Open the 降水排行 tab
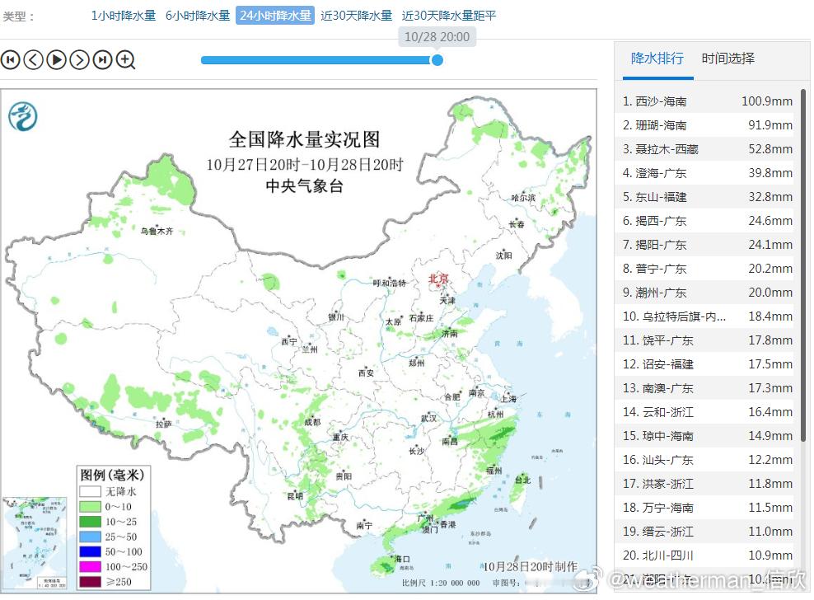Viewport: 814px width, 600px height. click(x=657, y=59)
